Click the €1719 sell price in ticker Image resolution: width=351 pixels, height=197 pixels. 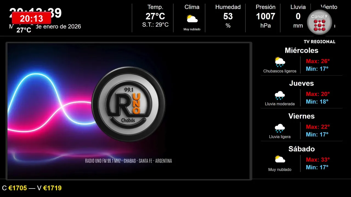(52, 188)
